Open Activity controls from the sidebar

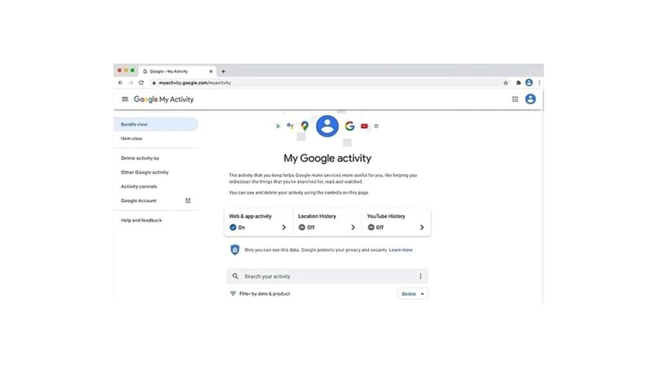pyautogui.click(x=139, y=186)
